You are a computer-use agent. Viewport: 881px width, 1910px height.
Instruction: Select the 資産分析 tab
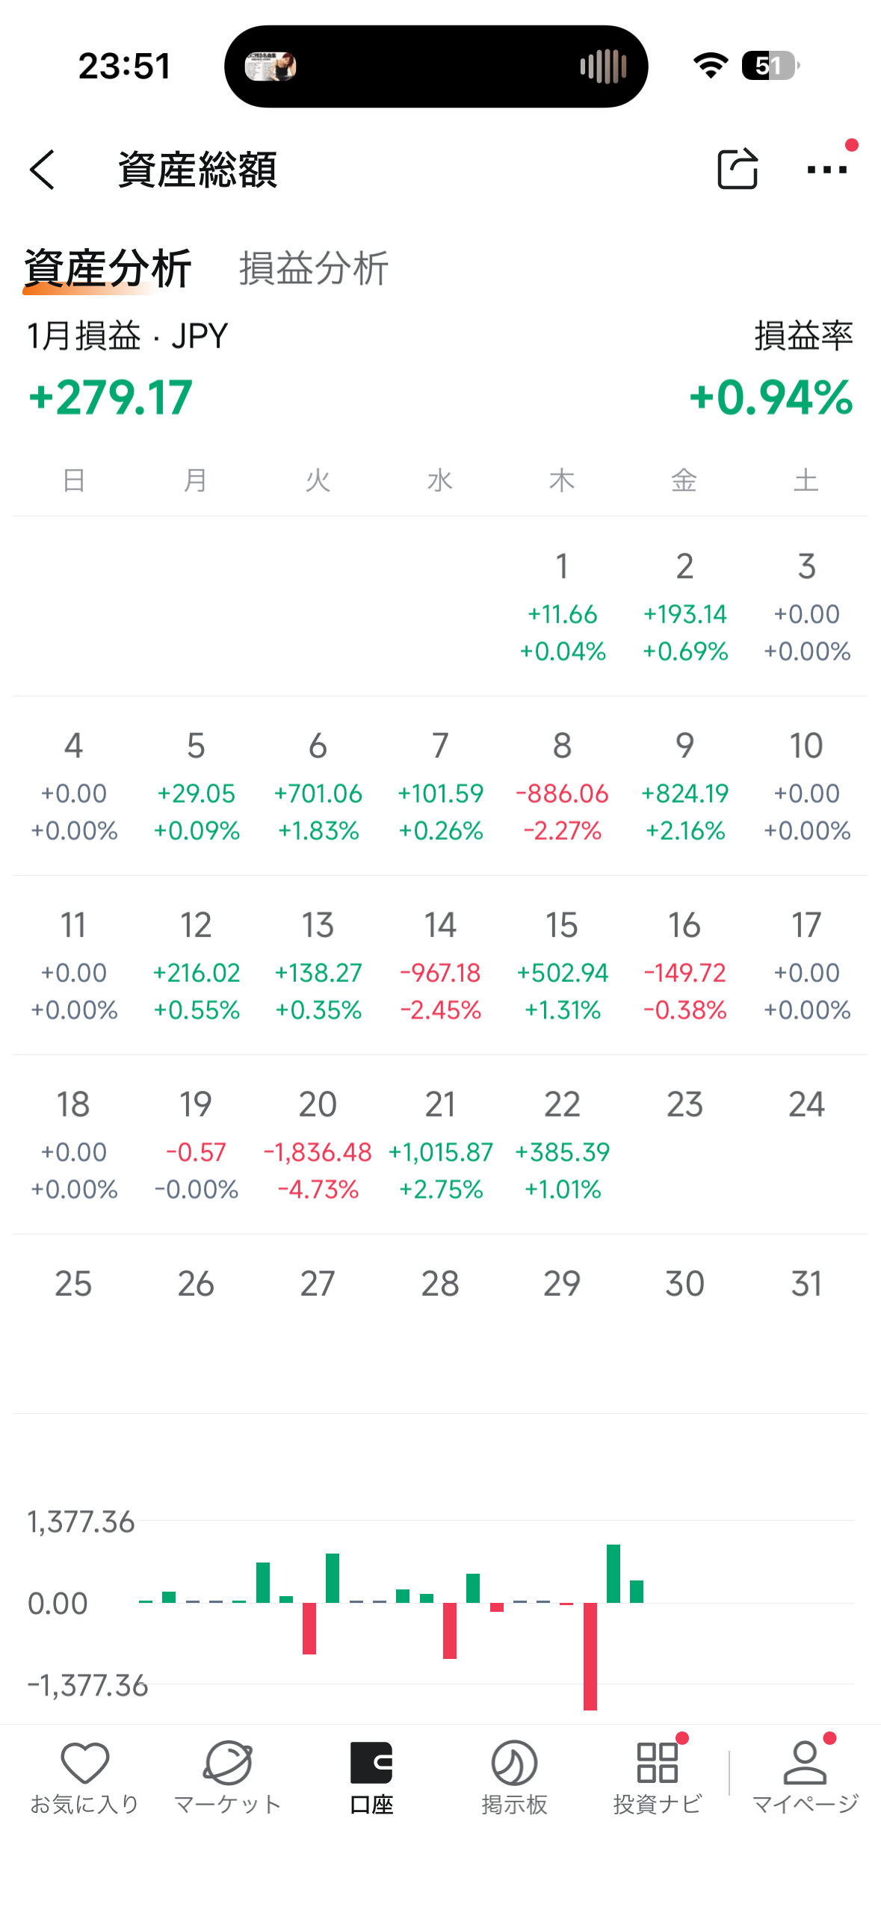(x=108, y=268)
